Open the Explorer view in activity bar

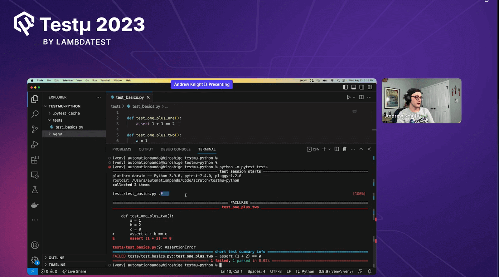(x=35, y=99)
